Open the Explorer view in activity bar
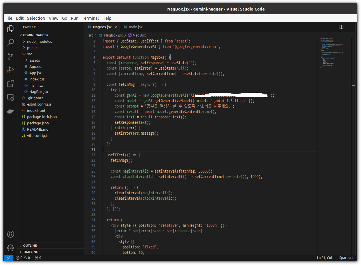The height and width of the screenshot is (265, 361). tap(11, 29)
